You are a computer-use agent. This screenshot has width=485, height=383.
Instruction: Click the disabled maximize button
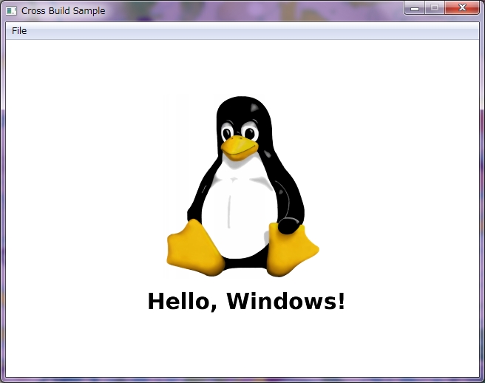435,7
